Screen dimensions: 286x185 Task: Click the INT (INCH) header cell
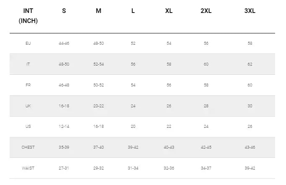coord(28,16)
